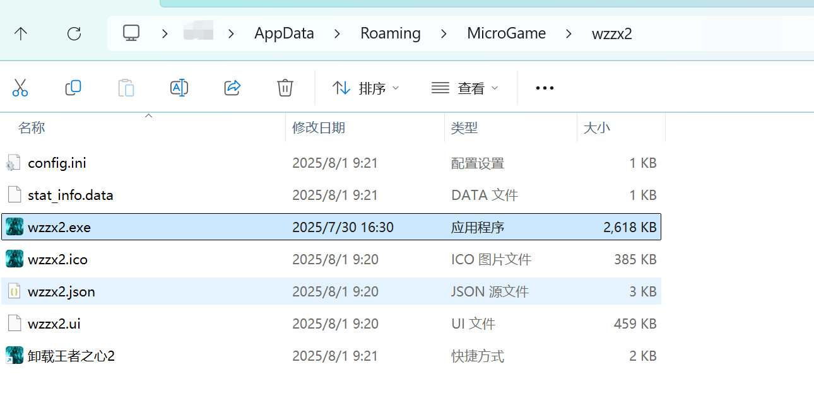Select the Copy icon

tap(73, 88)
